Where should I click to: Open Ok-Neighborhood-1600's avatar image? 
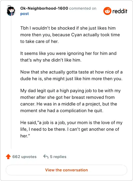coord(11,11)
